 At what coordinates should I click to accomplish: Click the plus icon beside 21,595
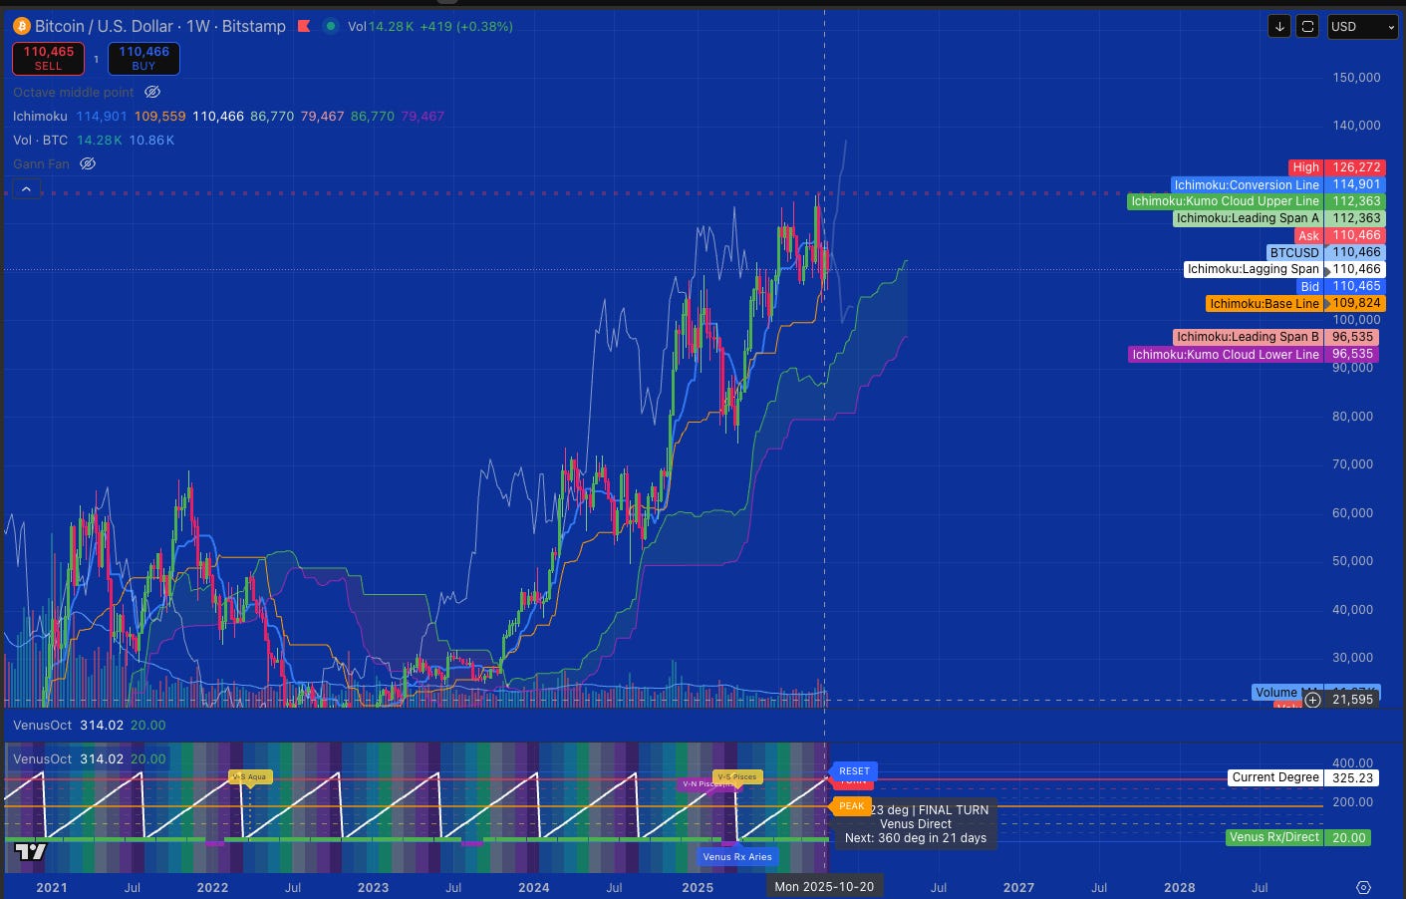[x=1312, y=700]
